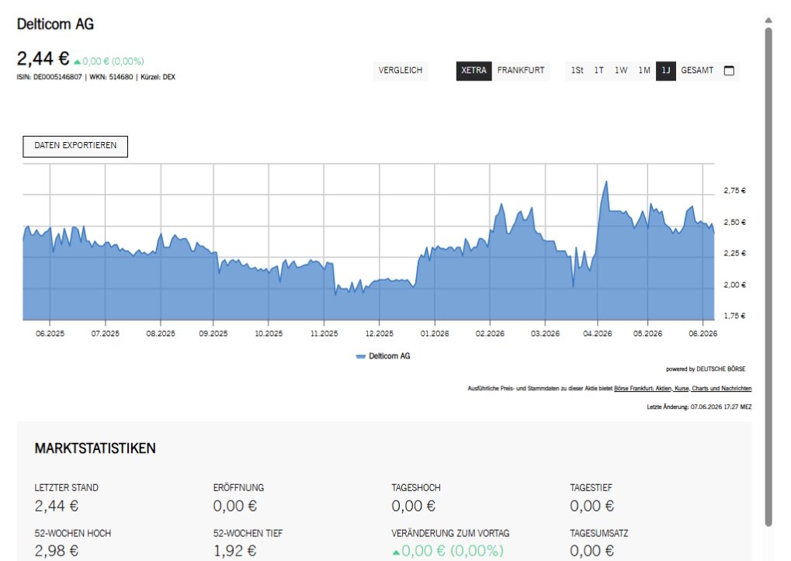Select the 1M time range
791x561 pixels.
click(644, 71)
